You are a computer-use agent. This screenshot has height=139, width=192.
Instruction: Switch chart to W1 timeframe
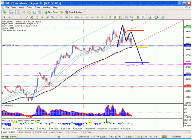(98, 17)
